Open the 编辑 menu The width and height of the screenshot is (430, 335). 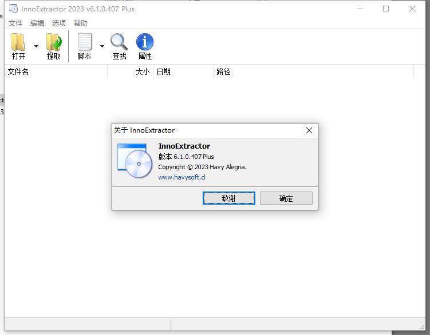coord(37,23)
